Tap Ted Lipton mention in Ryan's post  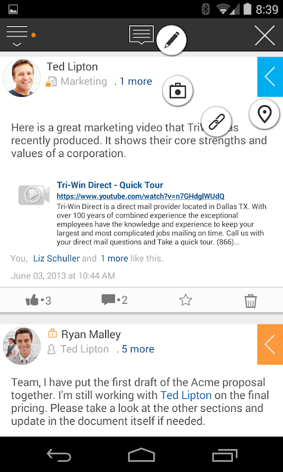tap(186, 395)
